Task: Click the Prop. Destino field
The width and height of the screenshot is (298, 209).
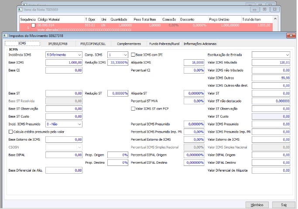Action: [x=118, y=163]
